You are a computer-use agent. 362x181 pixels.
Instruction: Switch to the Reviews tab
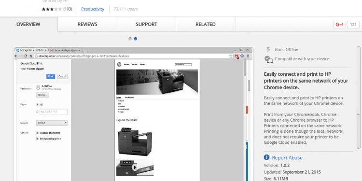(87, 24)
